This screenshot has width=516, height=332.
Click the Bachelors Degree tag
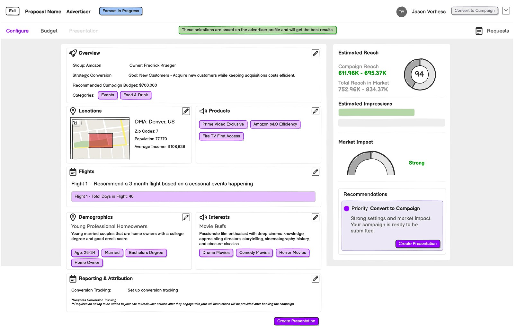(146, 253)
